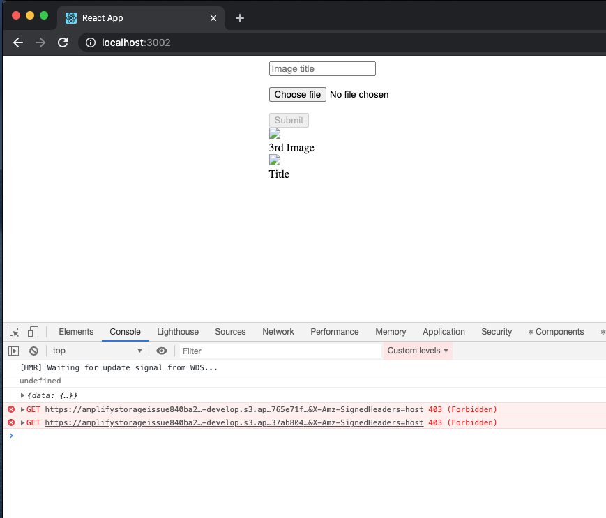Screen dimensions: 606x518
Task: Click broken image above Title text
Action: pos(275,160)
